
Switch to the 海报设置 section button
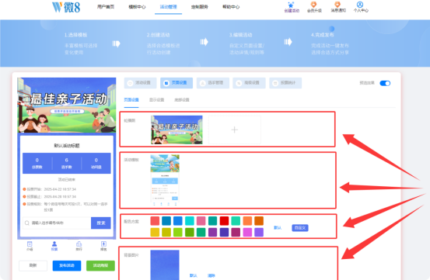pos(249,83)
